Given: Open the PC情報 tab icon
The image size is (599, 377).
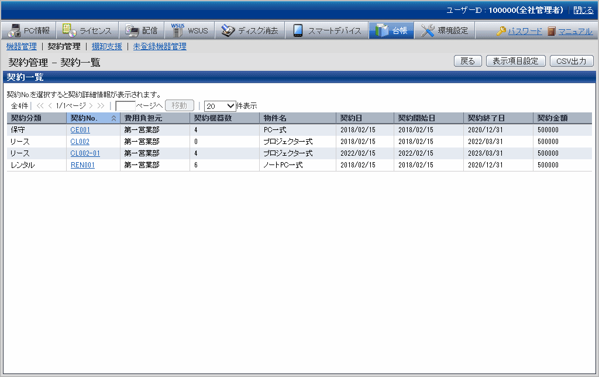Looking at the screenshot, I should coord(13,30).
